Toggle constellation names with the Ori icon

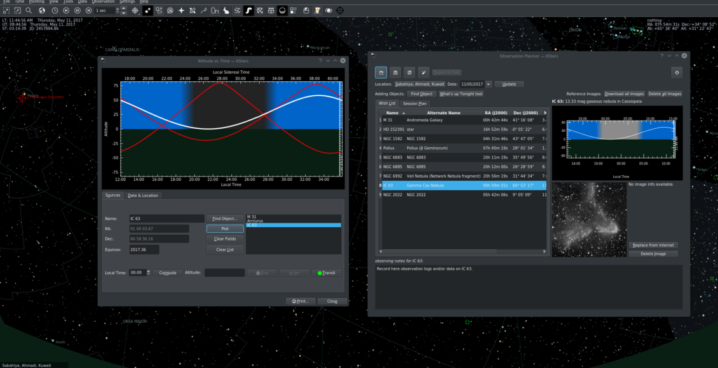(x=215, y=10)
